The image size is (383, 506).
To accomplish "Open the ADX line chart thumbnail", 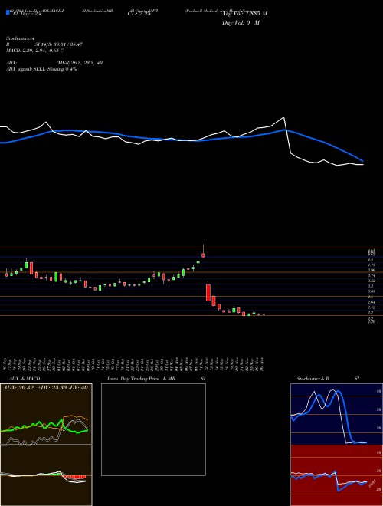I will 46,414.
